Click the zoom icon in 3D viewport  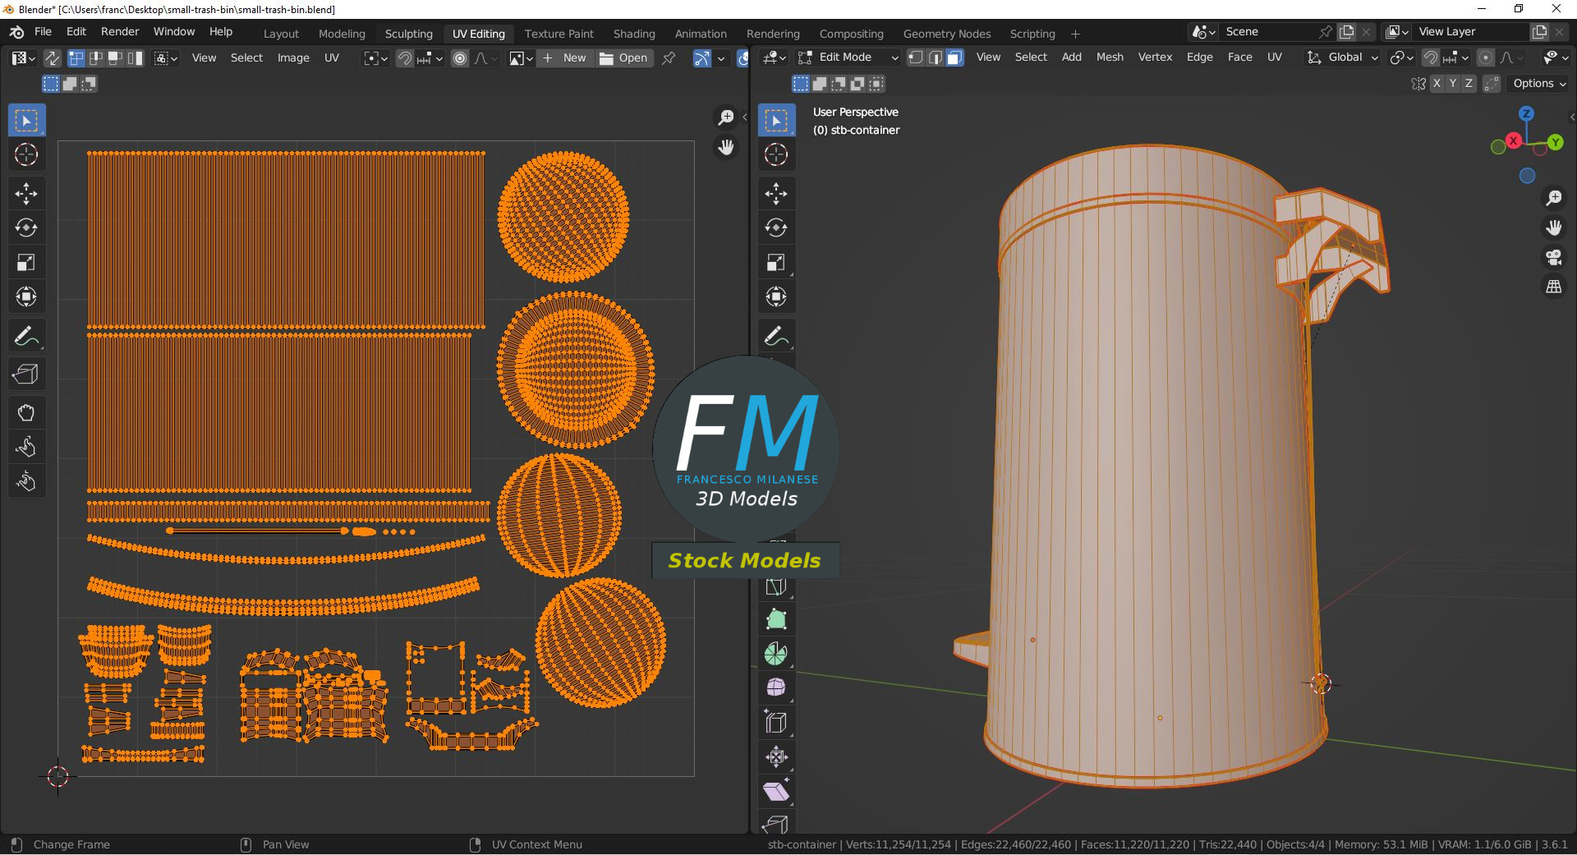[1554, 198]
